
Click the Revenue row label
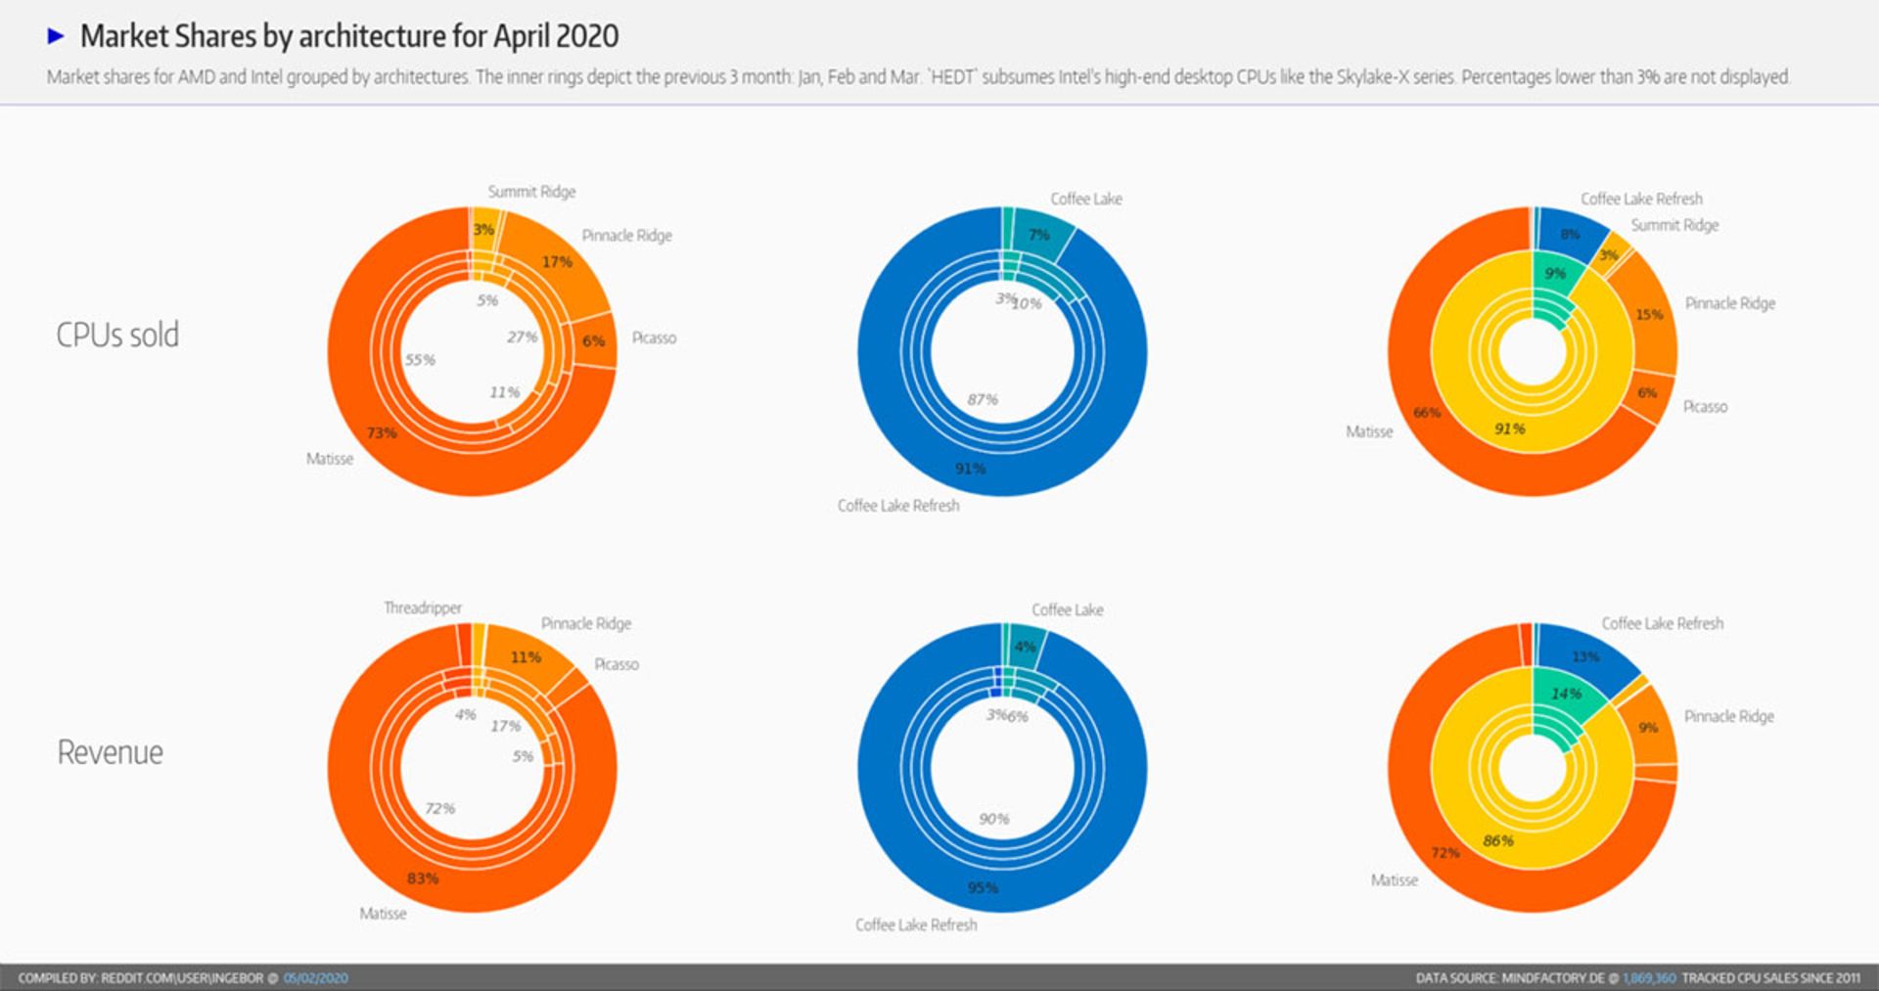111,752
